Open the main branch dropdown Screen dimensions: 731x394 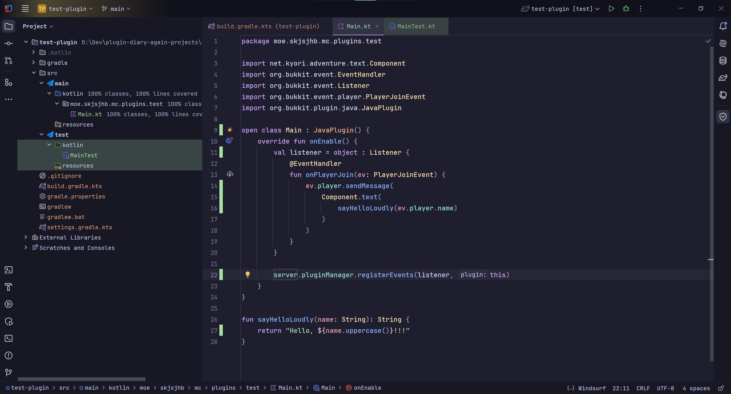click(x=117, y=9)
